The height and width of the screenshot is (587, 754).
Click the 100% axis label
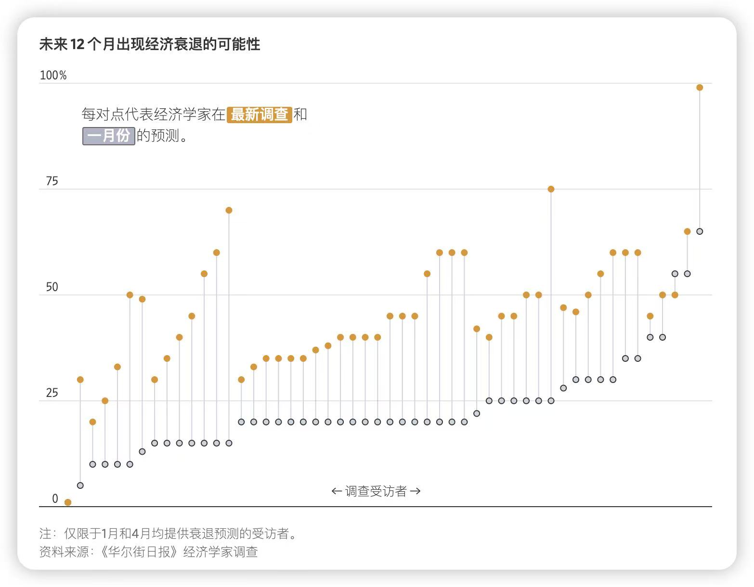[x=53, y=76]
